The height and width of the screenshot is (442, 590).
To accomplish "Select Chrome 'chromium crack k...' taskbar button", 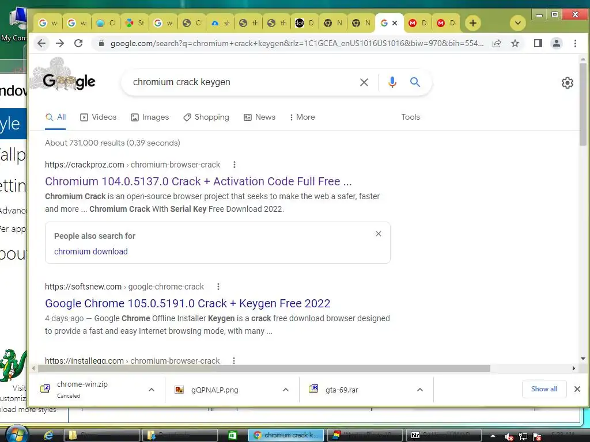I will [286, 435].
